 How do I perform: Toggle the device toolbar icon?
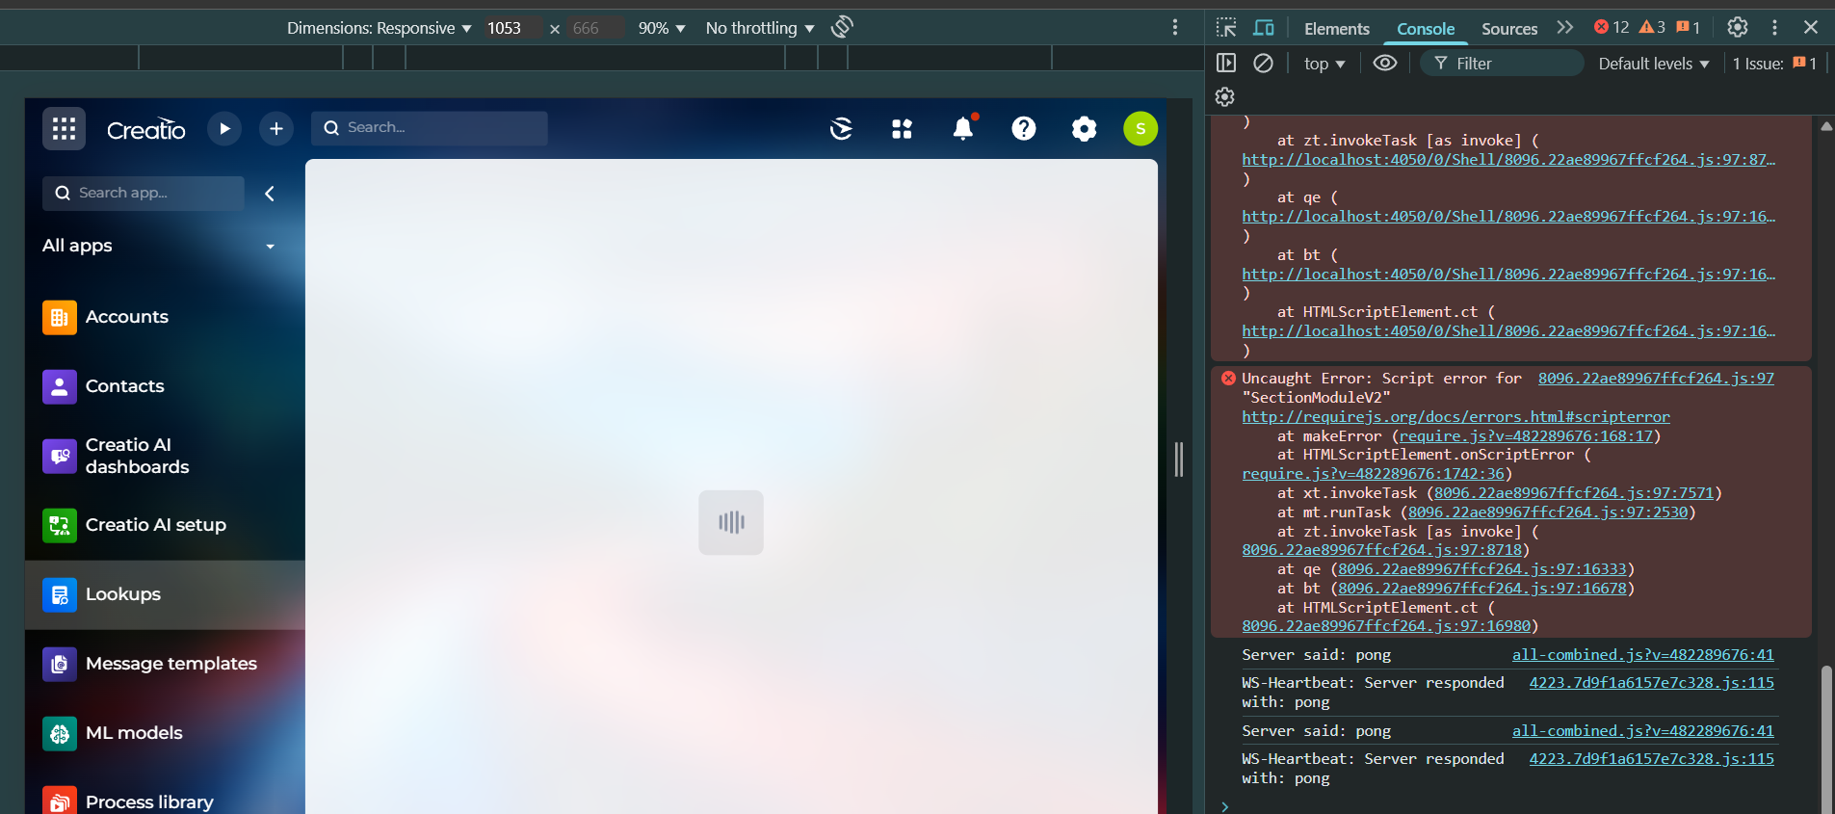click(1264, 27)
